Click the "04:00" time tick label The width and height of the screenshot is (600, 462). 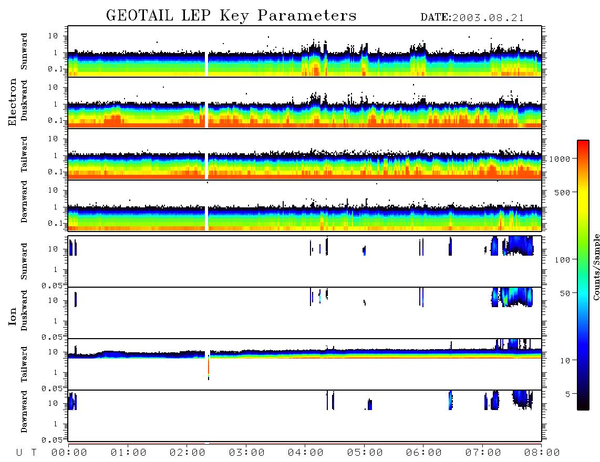306,453
